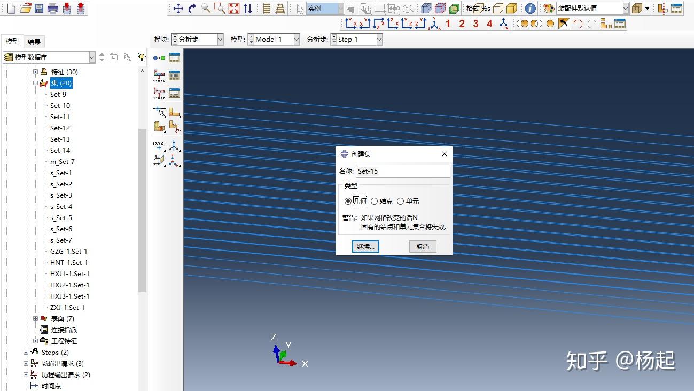Image resolution: width=694 pixels, height=391 pixels.
Task: Select the 单元 radio button
Action: tap(401, 201)
